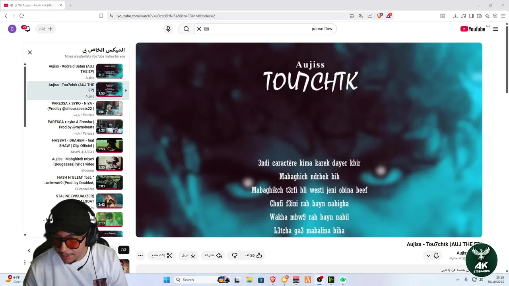
Task: Open the STALINE (VISUALIZER) thumbnail
Action: click(x=109, y=201)
